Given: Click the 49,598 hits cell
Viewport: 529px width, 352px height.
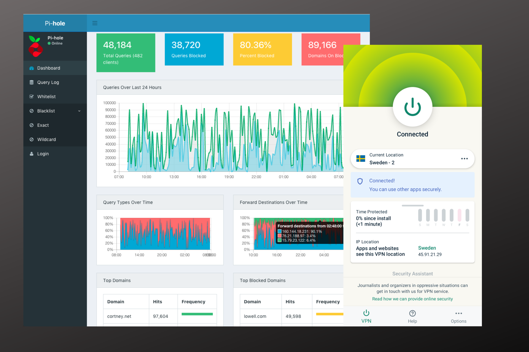Looking at the screenshot, I should [297, 316].
